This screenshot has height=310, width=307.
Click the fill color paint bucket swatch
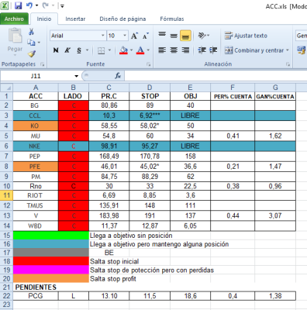123,50
